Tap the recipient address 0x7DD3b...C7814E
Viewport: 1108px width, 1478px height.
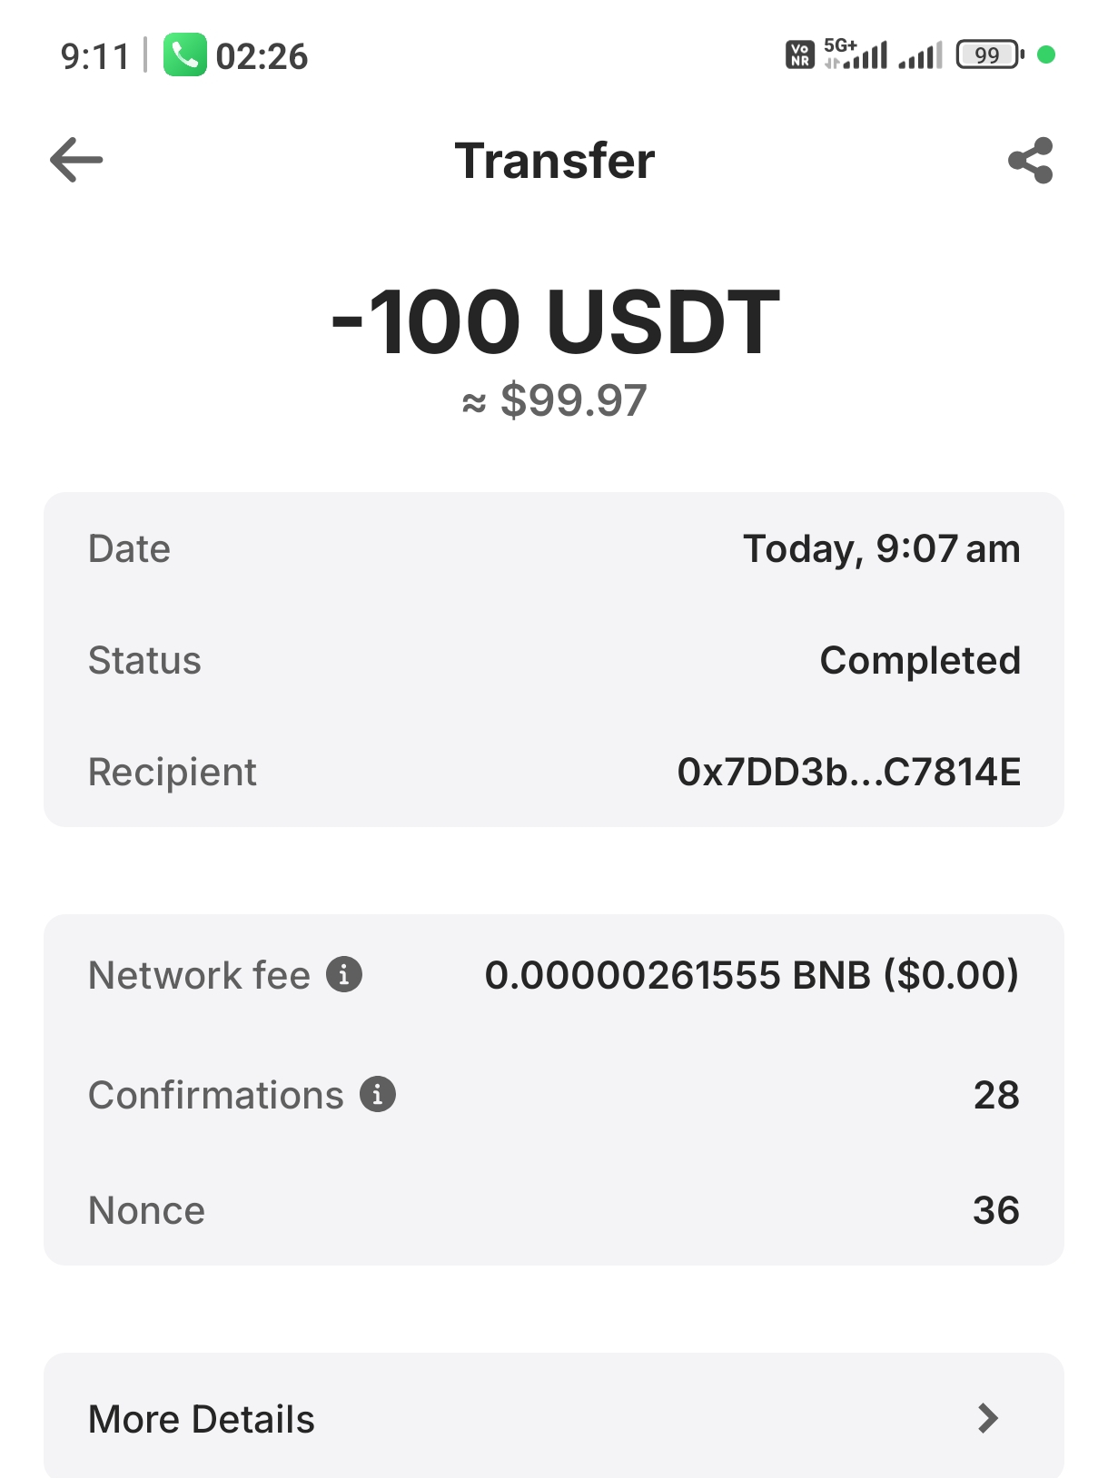pyautogui.click(x=848, y=772)
